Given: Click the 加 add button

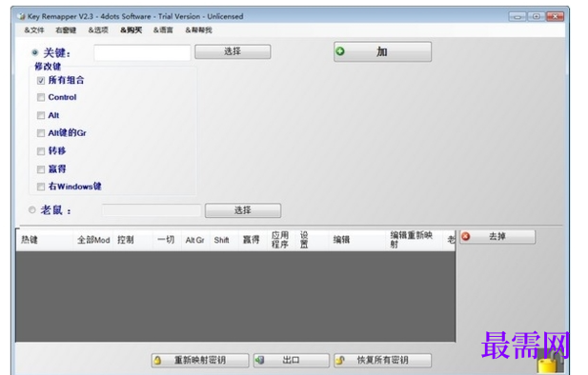Looking at the screenshot, I should click(x=382, y=51).
